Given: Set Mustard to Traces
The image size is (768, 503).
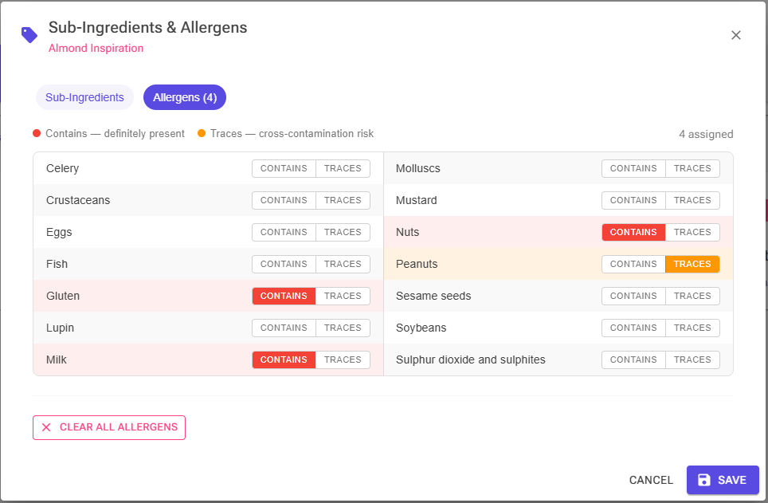Looking at the screenshot, I should (x=692, y=201).
